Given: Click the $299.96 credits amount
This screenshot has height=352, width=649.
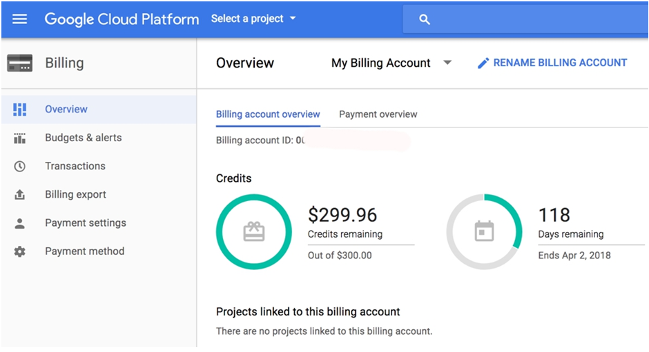Looking at the screenshot, I should point(342,215).
